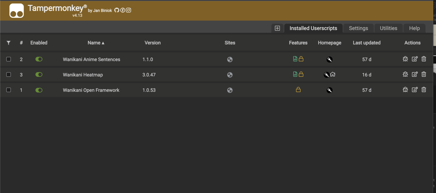Sort by the Last updated column header
This screenshot has height=193, width=436.
pos(367,43)
